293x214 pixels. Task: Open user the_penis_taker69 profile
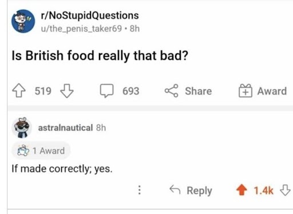(81, 29)
